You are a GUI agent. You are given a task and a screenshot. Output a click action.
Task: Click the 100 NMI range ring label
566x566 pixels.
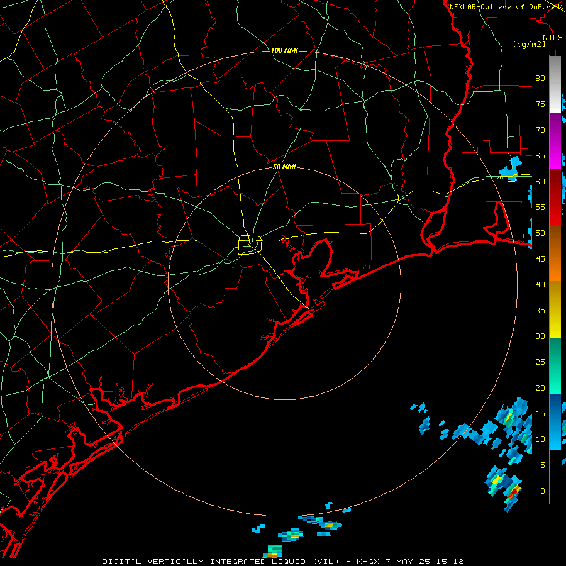[284, 50]
